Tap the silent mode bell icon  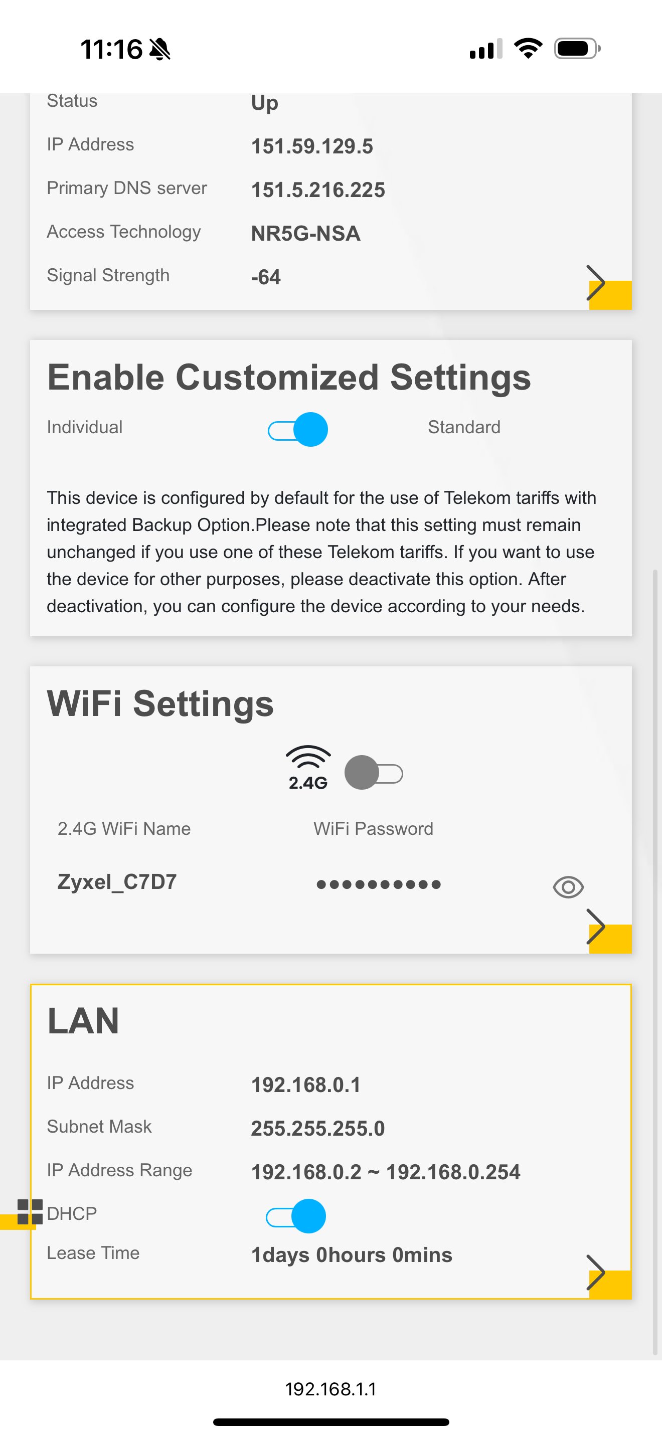tap(160, 49)
